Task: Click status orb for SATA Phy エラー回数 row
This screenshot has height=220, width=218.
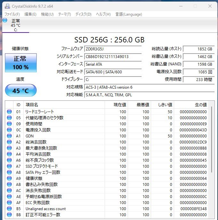Action: [9, 172]
